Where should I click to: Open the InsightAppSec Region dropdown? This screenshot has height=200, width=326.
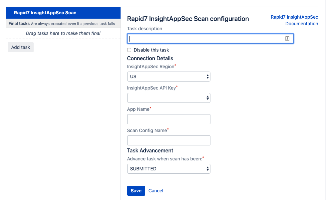[168, 77]
